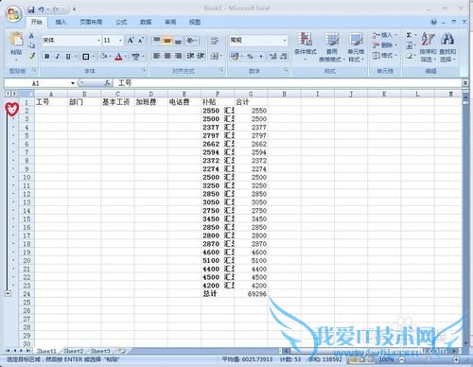The height and width of the screenshot is (367, 473).
Task: Apply the fill color bucket
Action: (x=103, y=57)
